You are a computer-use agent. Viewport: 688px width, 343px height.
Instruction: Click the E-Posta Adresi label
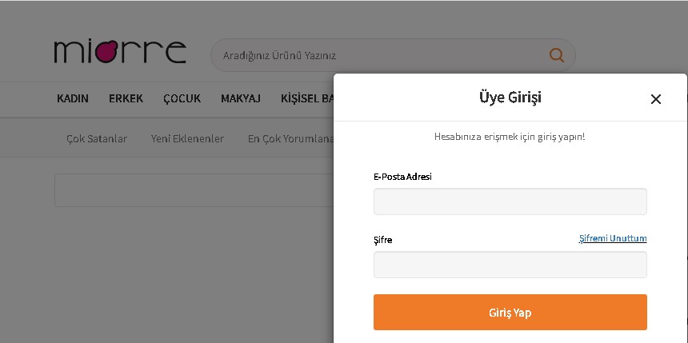point(402,177)
